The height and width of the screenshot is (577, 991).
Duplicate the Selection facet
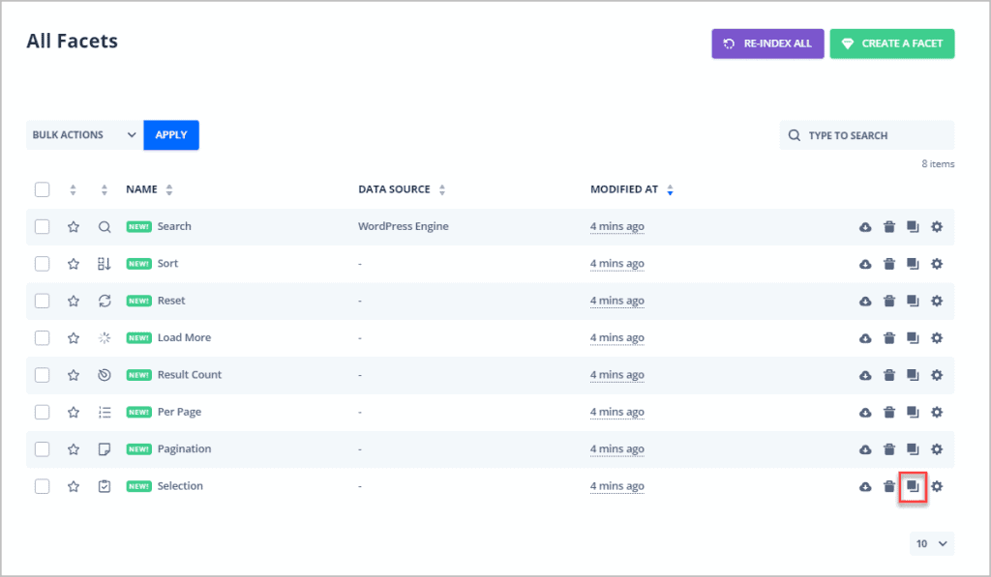[912, 486]
